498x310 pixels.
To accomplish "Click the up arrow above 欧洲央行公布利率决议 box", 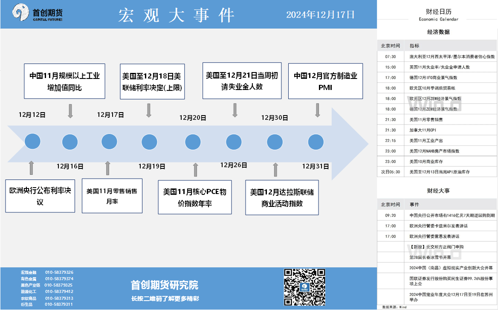I will (x=31, y=168).
